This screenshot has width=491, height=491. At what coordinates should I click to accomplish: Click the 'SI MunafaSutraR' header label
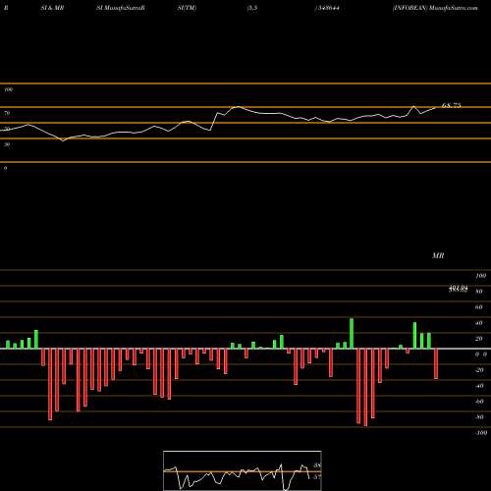click(121, 8)
